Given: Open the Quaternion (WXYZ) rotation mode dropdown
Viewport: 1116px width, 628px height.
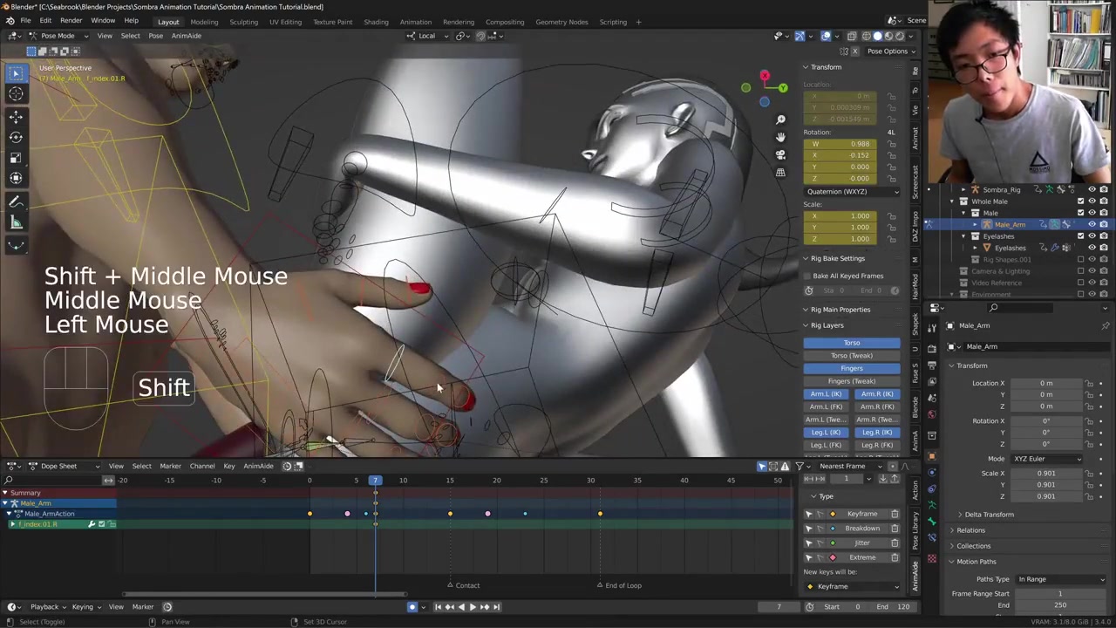Looking at the screenshot, I should [x=852, y=191].
